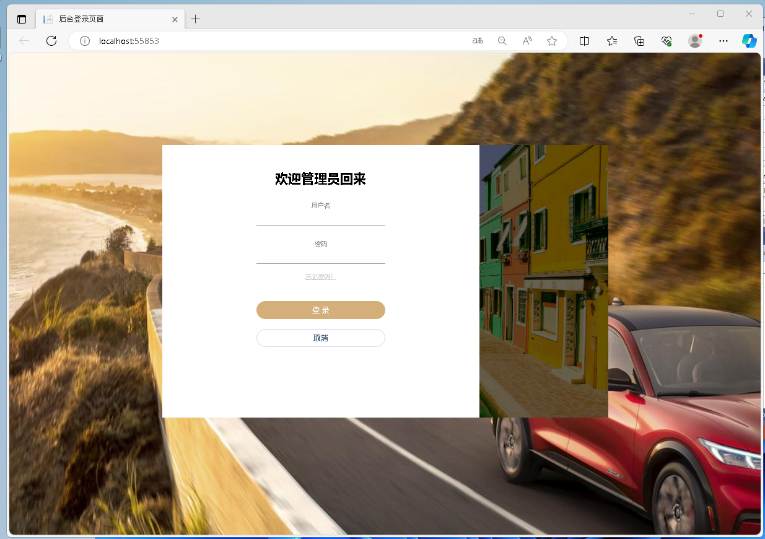Open the Copilot sidebar icon
765x539 pixels.
point(750,41)
